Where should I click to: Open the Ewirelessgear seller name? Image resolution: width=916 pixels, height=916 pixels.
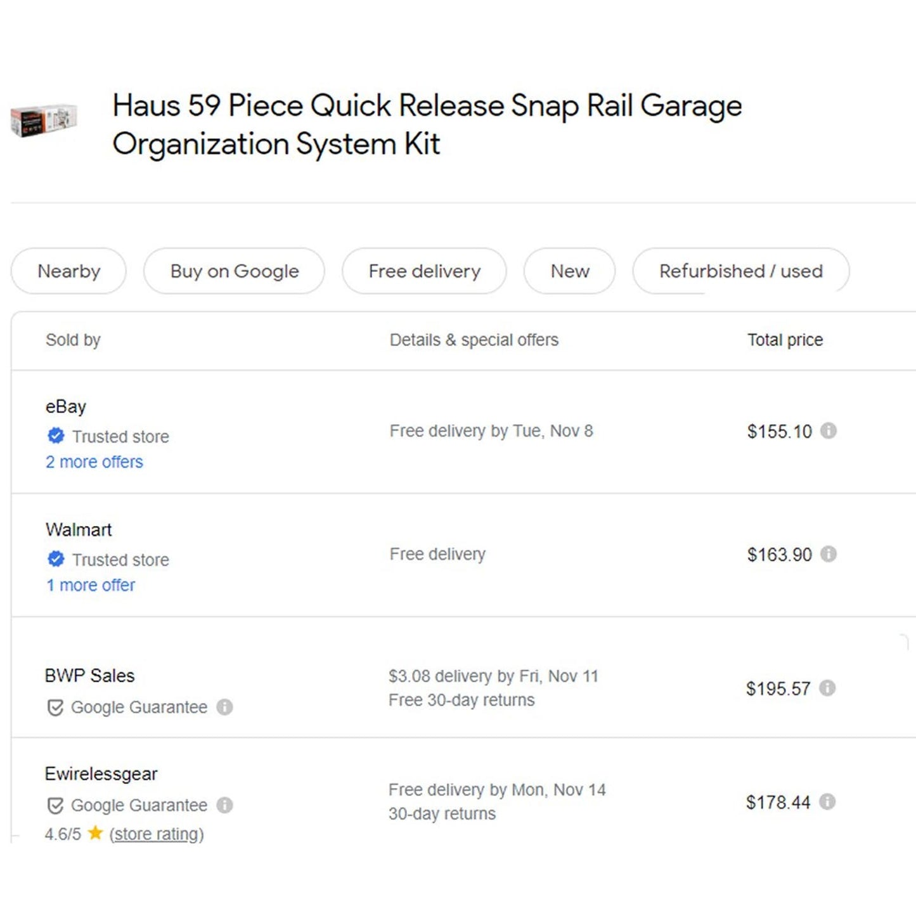coord(101,774)
